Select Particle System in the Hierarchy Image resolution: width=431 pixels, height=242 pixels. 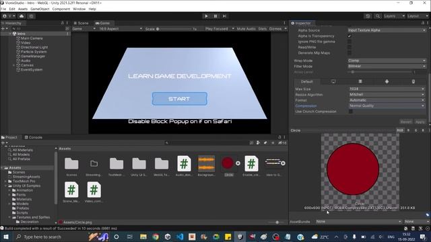[34, 52]
